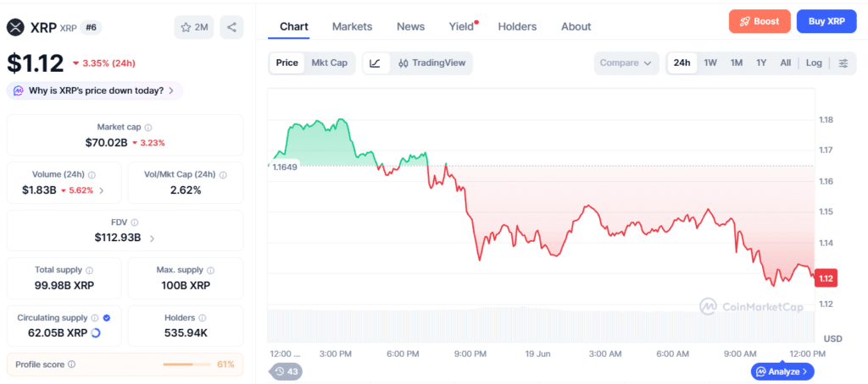This screenshot has height=384, width=868.
Task: Open the Markets tab
Action: pos(352,26)
